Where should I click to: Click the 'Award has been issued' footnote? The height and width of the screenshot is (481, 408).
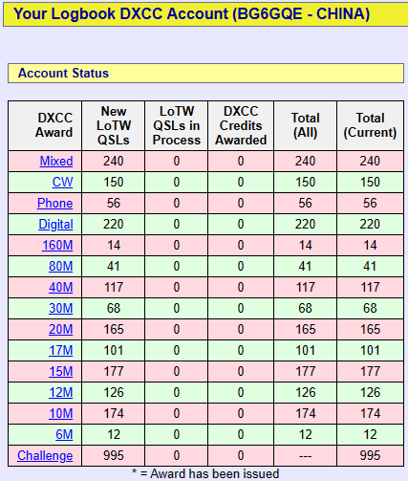click(205, 474)
